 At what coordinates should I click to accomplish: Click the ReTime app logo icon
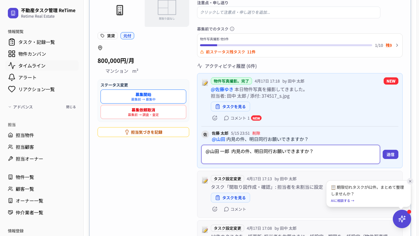coord(13,13)
